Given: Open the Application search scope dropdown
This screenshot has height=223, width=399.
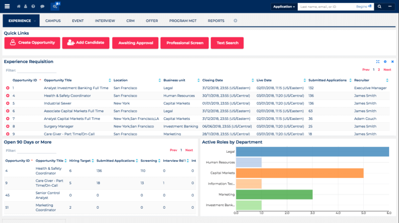Looking at the screenshot, I should click(284, 6).
